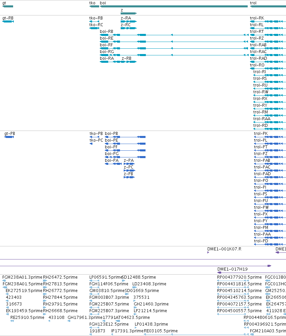Click protein label boi-PE
This screenshot has width=286, height=336.
pos(111,140)
